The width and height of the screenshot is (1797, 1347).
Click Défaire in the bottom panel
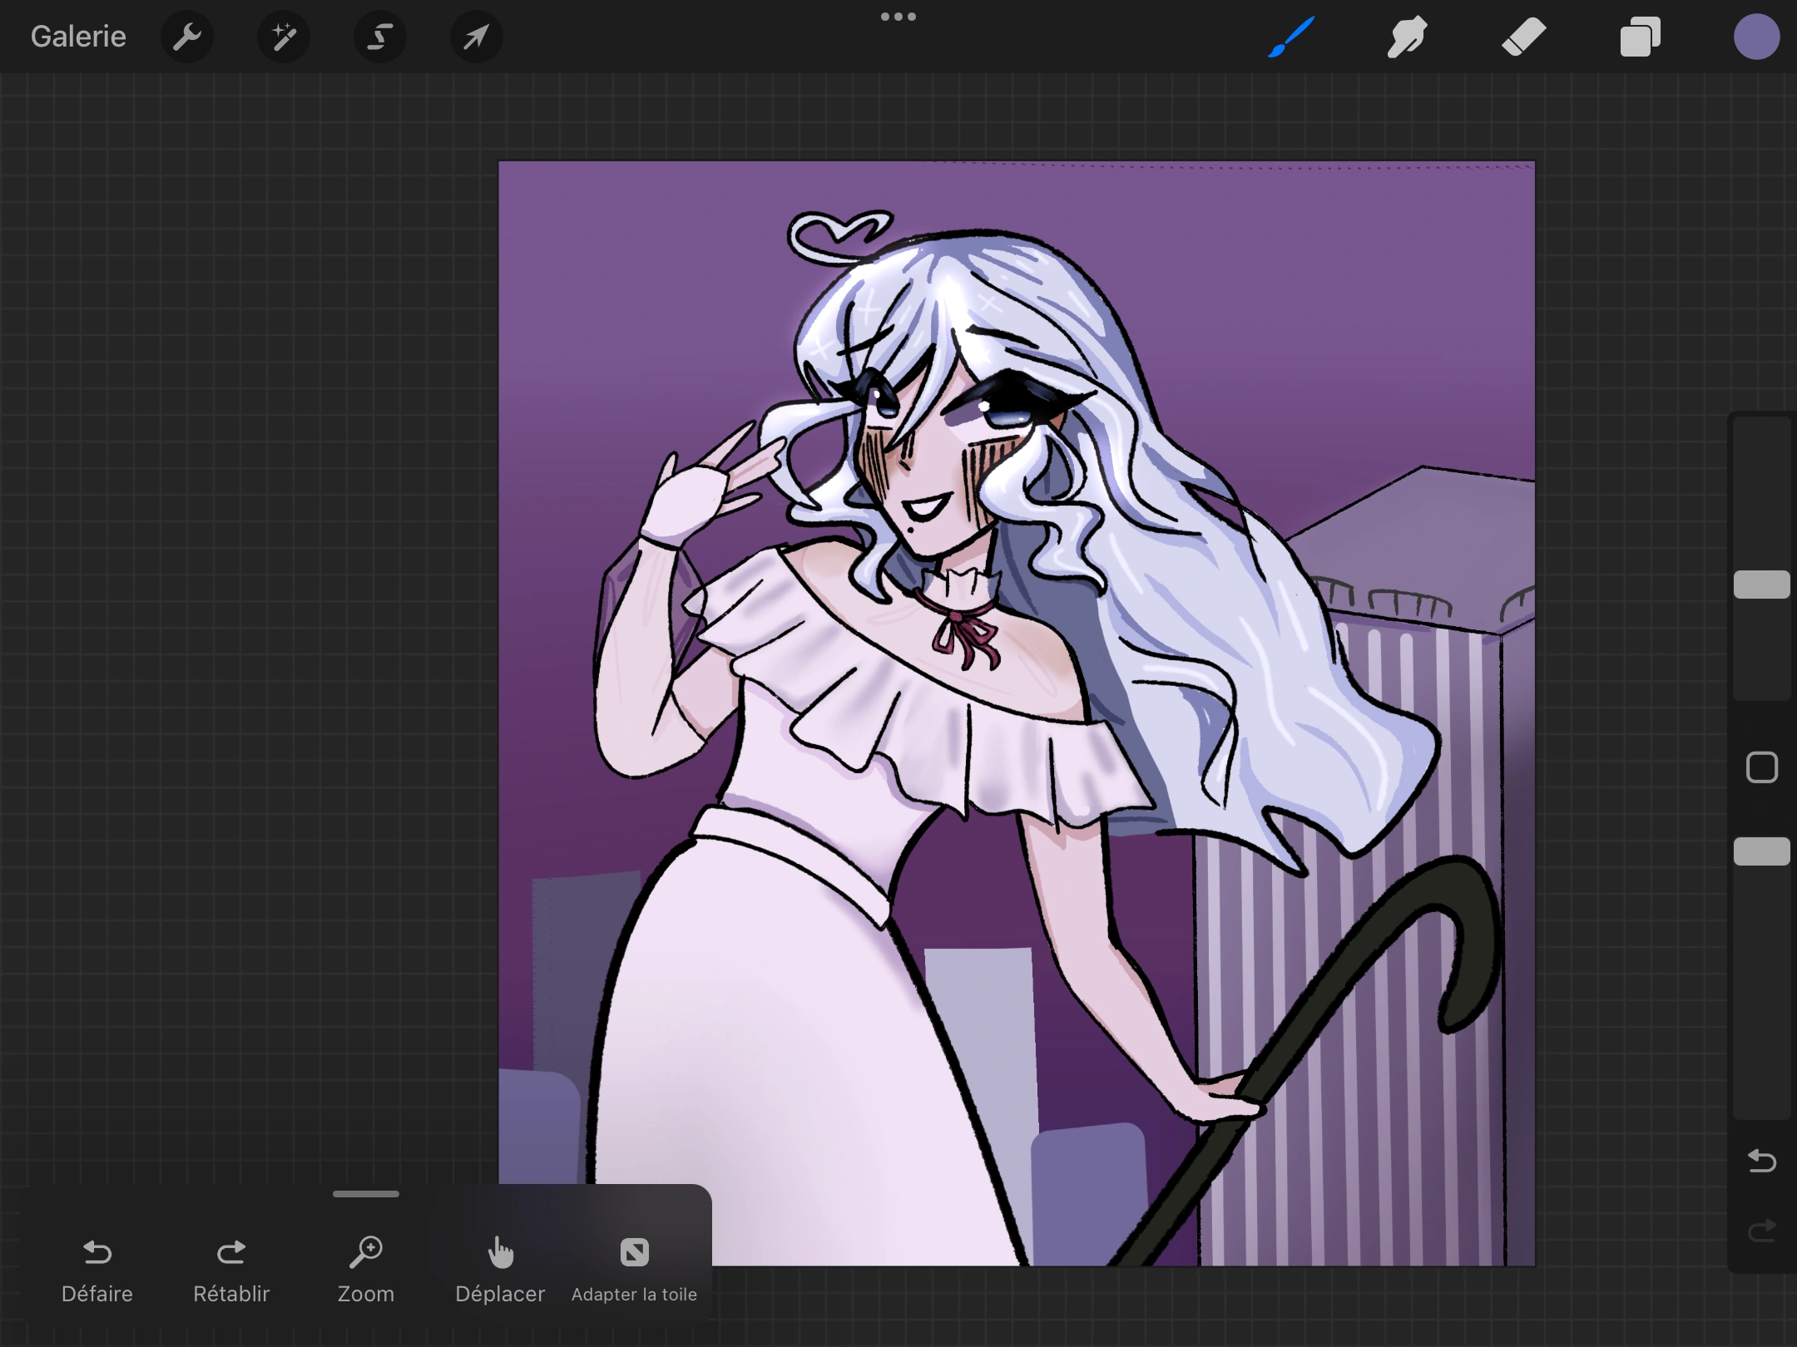coord(97,1269)
